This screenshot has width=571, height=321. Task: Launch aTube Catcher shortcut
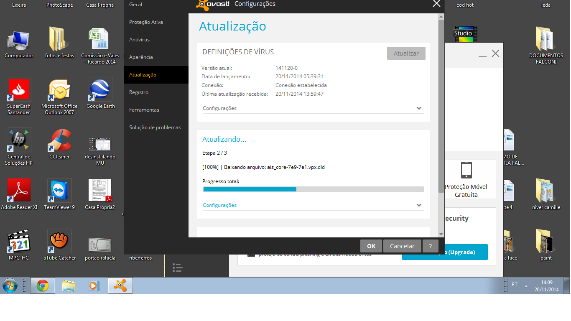click(x=59, y=242)
